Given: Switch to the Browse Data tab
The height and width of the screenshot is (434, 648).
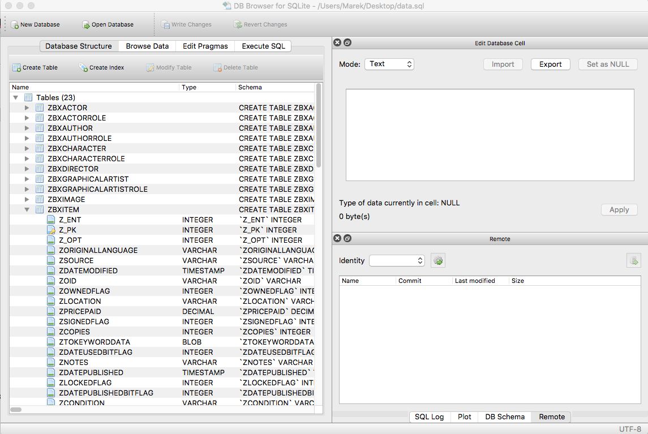Looking at the screenshot, I should 147,46.
